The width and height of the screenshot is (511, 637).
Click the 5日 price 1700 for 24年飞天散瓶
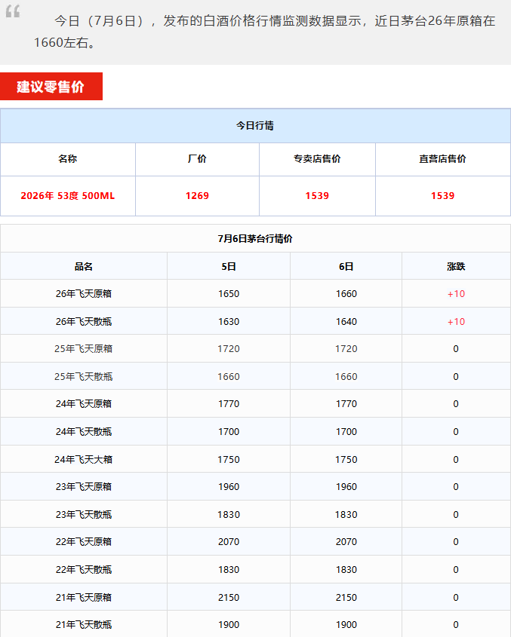pos(229,431)
